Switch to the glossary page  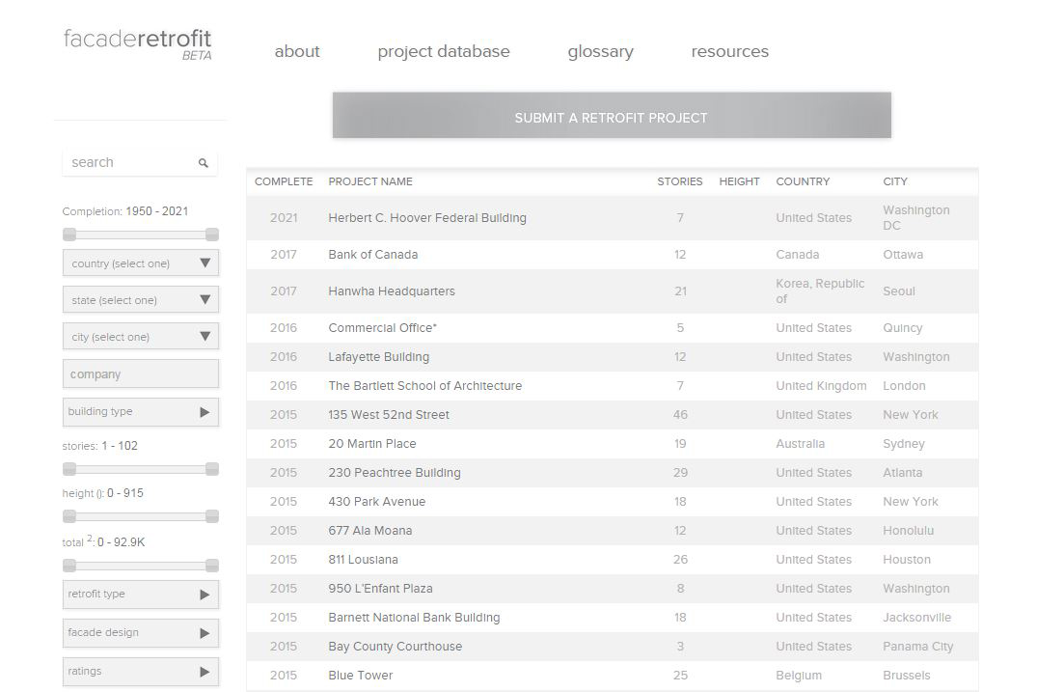coord(600,51)
